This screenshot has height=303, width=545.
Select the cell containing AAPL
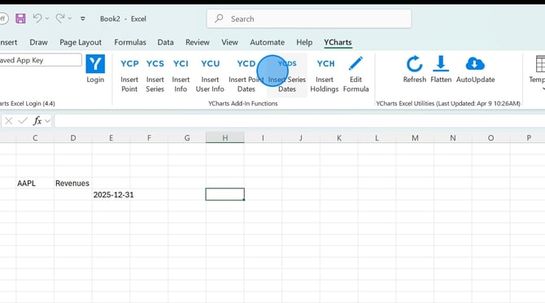35,184
